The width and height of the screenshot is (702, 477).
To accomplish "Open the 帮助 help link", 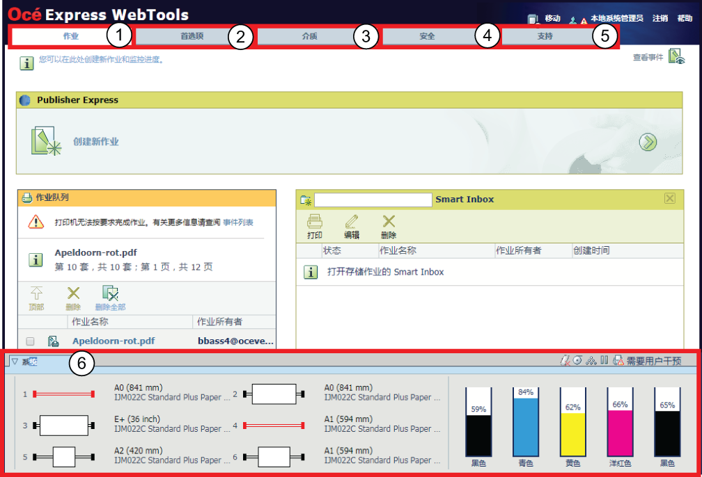I will coord(685,18).
